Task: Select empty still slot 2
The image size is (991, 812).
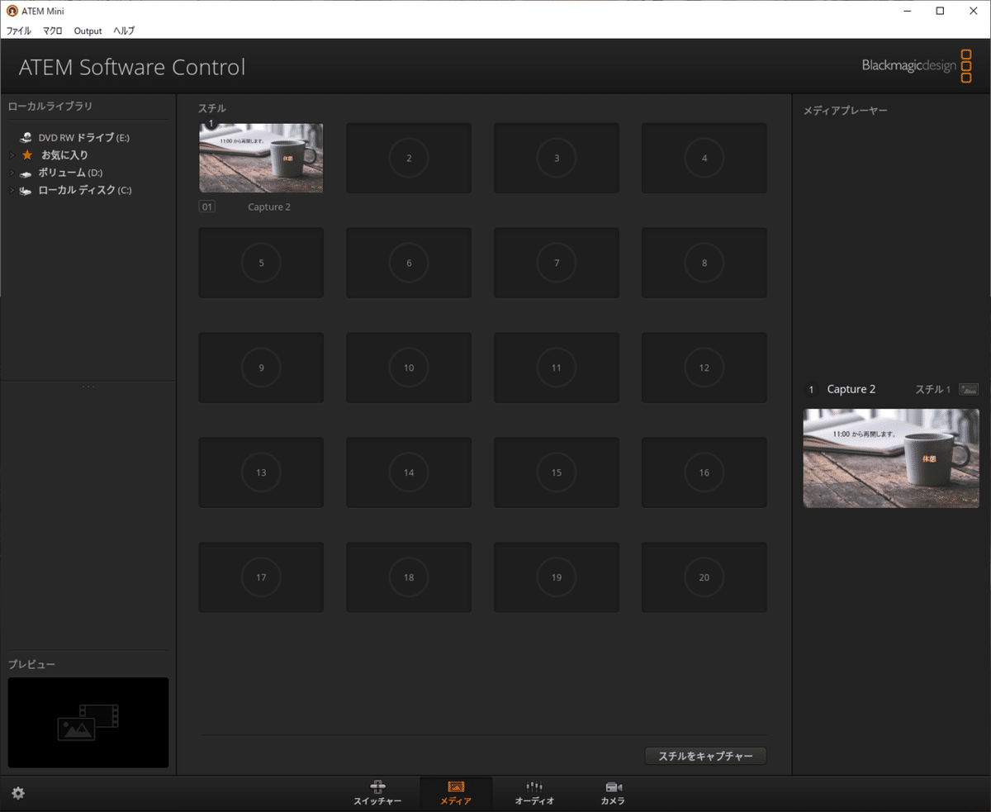Action: [409, 158]
